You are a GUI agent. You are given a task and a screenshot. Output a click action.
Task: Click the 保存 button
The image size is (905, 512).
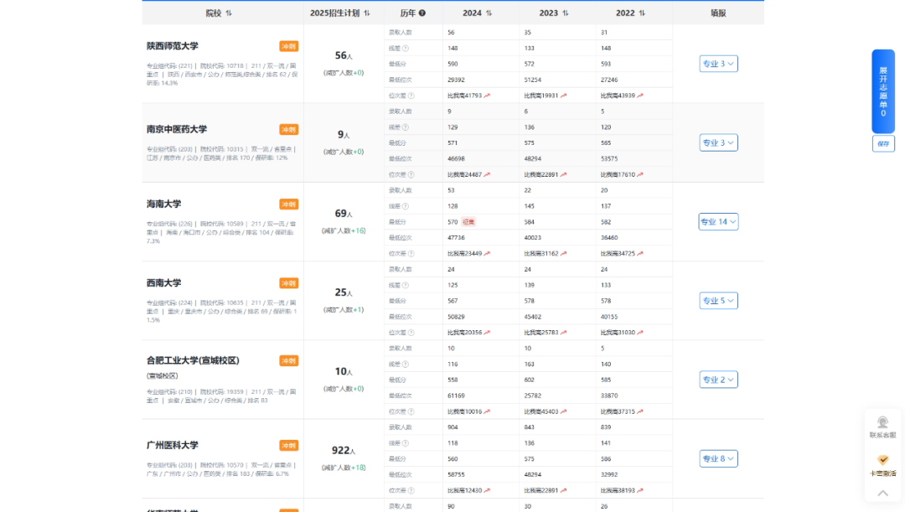pyautogui.click(x=882, y=144)
